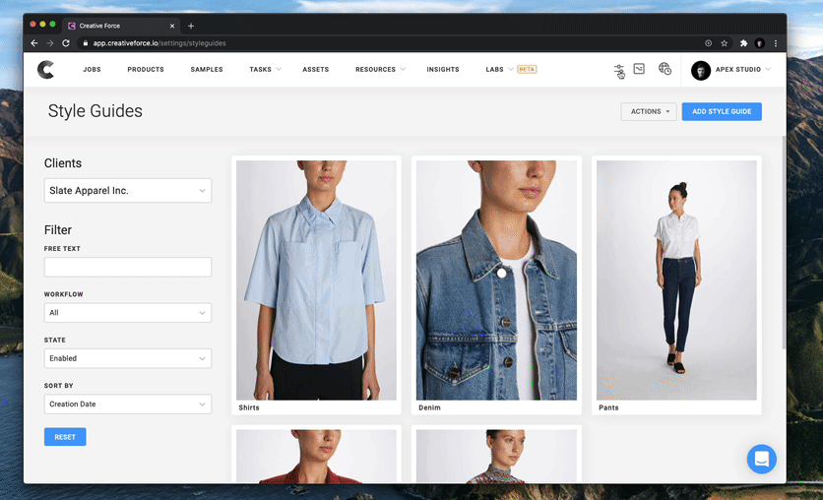Open the browser extensions puzzle icon
This screenshot has height=500, width=823.
click(x=743, y=43)
